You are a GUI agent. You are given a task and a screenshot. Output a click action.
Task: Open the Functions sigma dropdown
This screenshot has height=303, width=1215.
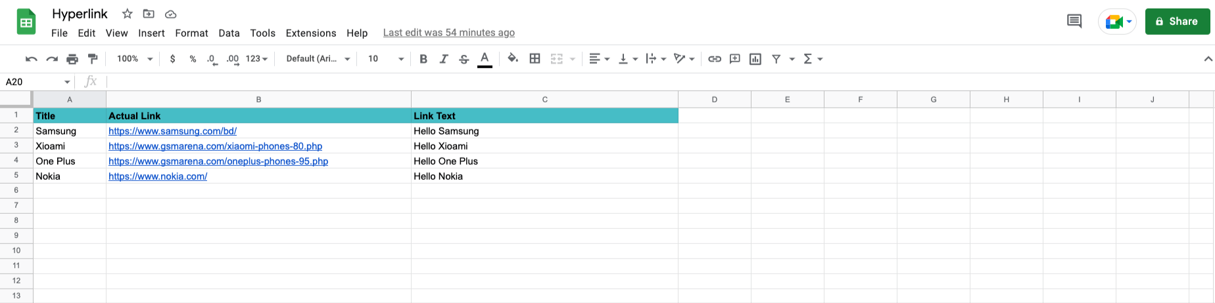point(813,59)
